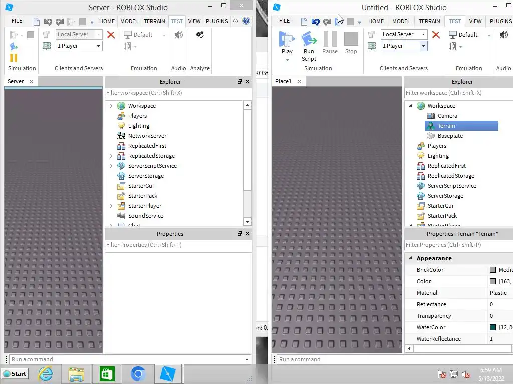The image size is (513, 384).
Task: Expand Workspace node in Server Explorer
Action: 111,106
